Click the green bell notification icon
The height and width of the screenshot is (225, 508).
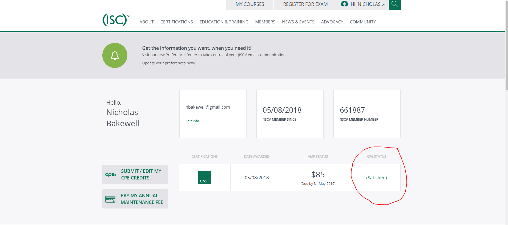115,55
